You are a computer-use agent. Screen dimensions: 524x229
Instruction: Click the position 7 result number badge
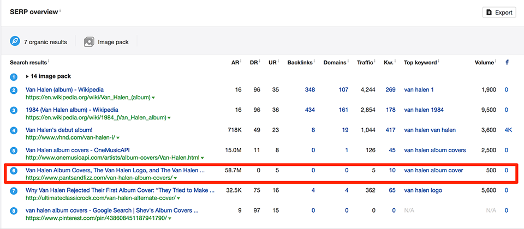(x=14, y=191)
